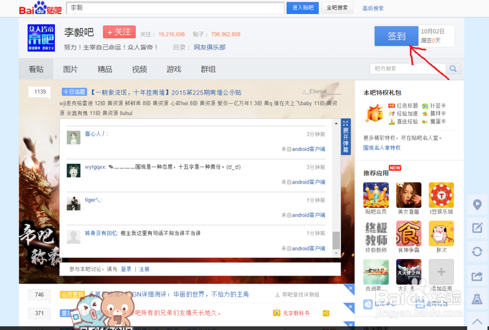Click the 无字教科书 author link

click(296, 313)
